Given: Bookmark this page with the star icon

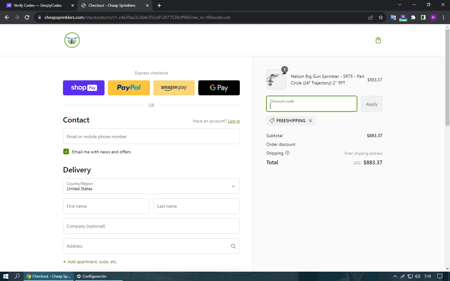Looking at the screenshot, I should point(381,17).
